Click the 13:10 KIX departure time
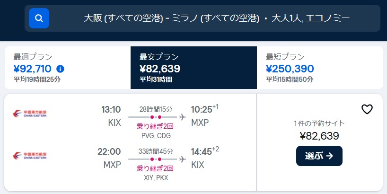 [111, 110]
